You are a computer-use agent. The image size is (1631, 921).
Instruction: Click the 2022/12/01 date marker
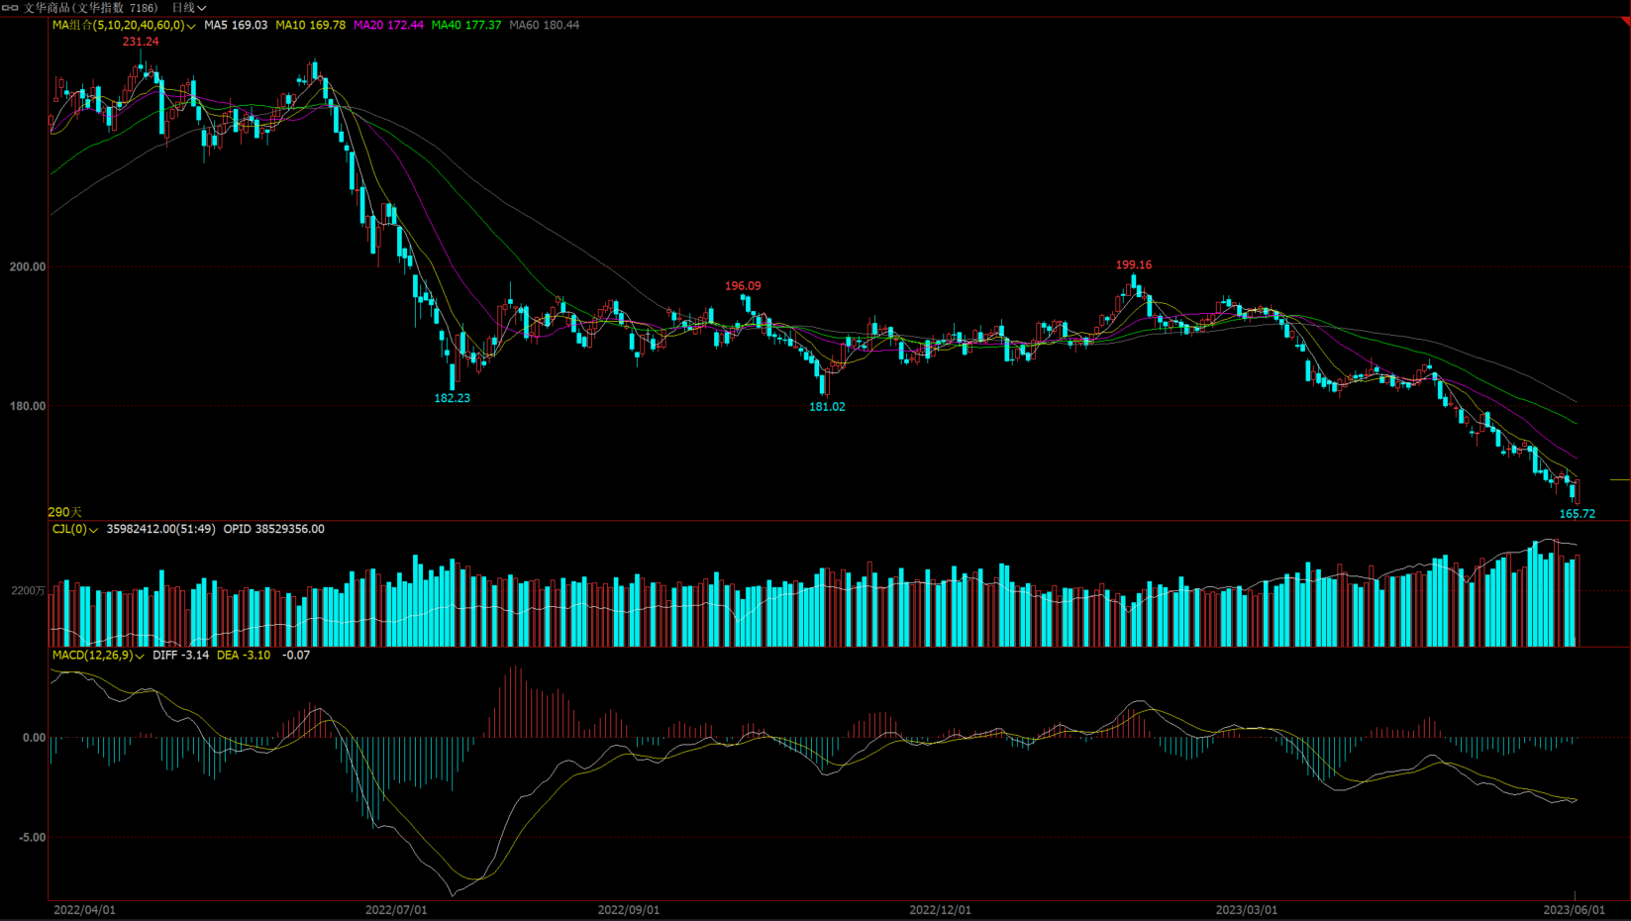[941, 910]
